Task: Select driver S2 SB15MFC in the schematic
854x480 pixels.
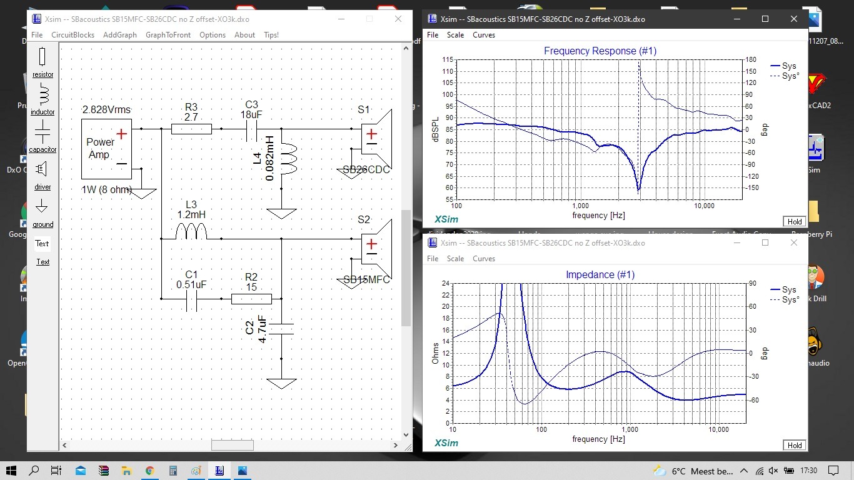Action: pyautogui.click(x=376, y=249)
